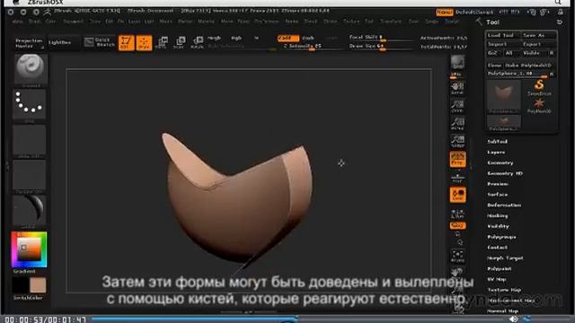The image size is (575, 323).
Task: Click the BPR render button
Action: click(x=457, y=62)
